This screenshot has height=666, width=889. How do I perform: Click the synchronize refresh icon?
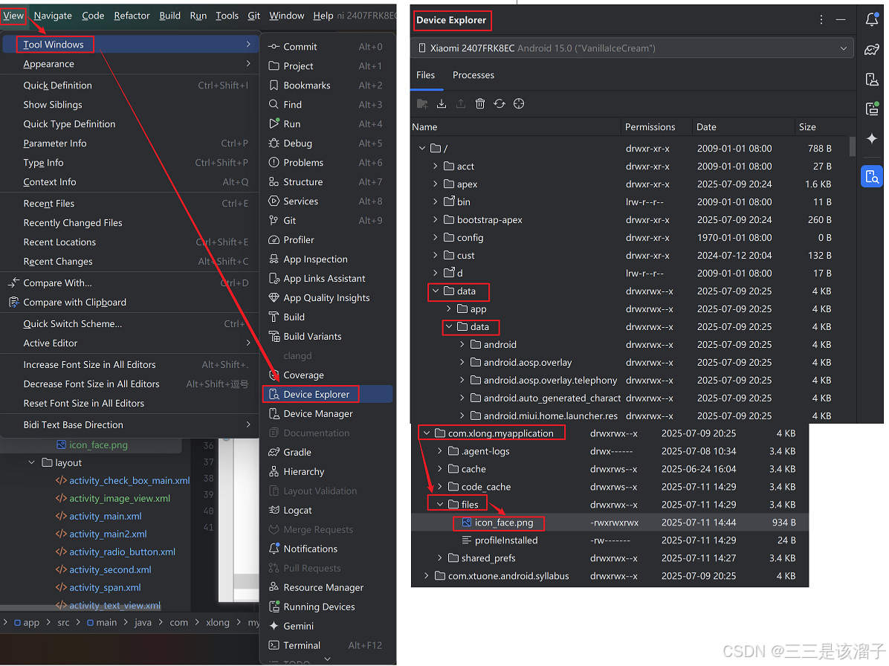[500, 104]
